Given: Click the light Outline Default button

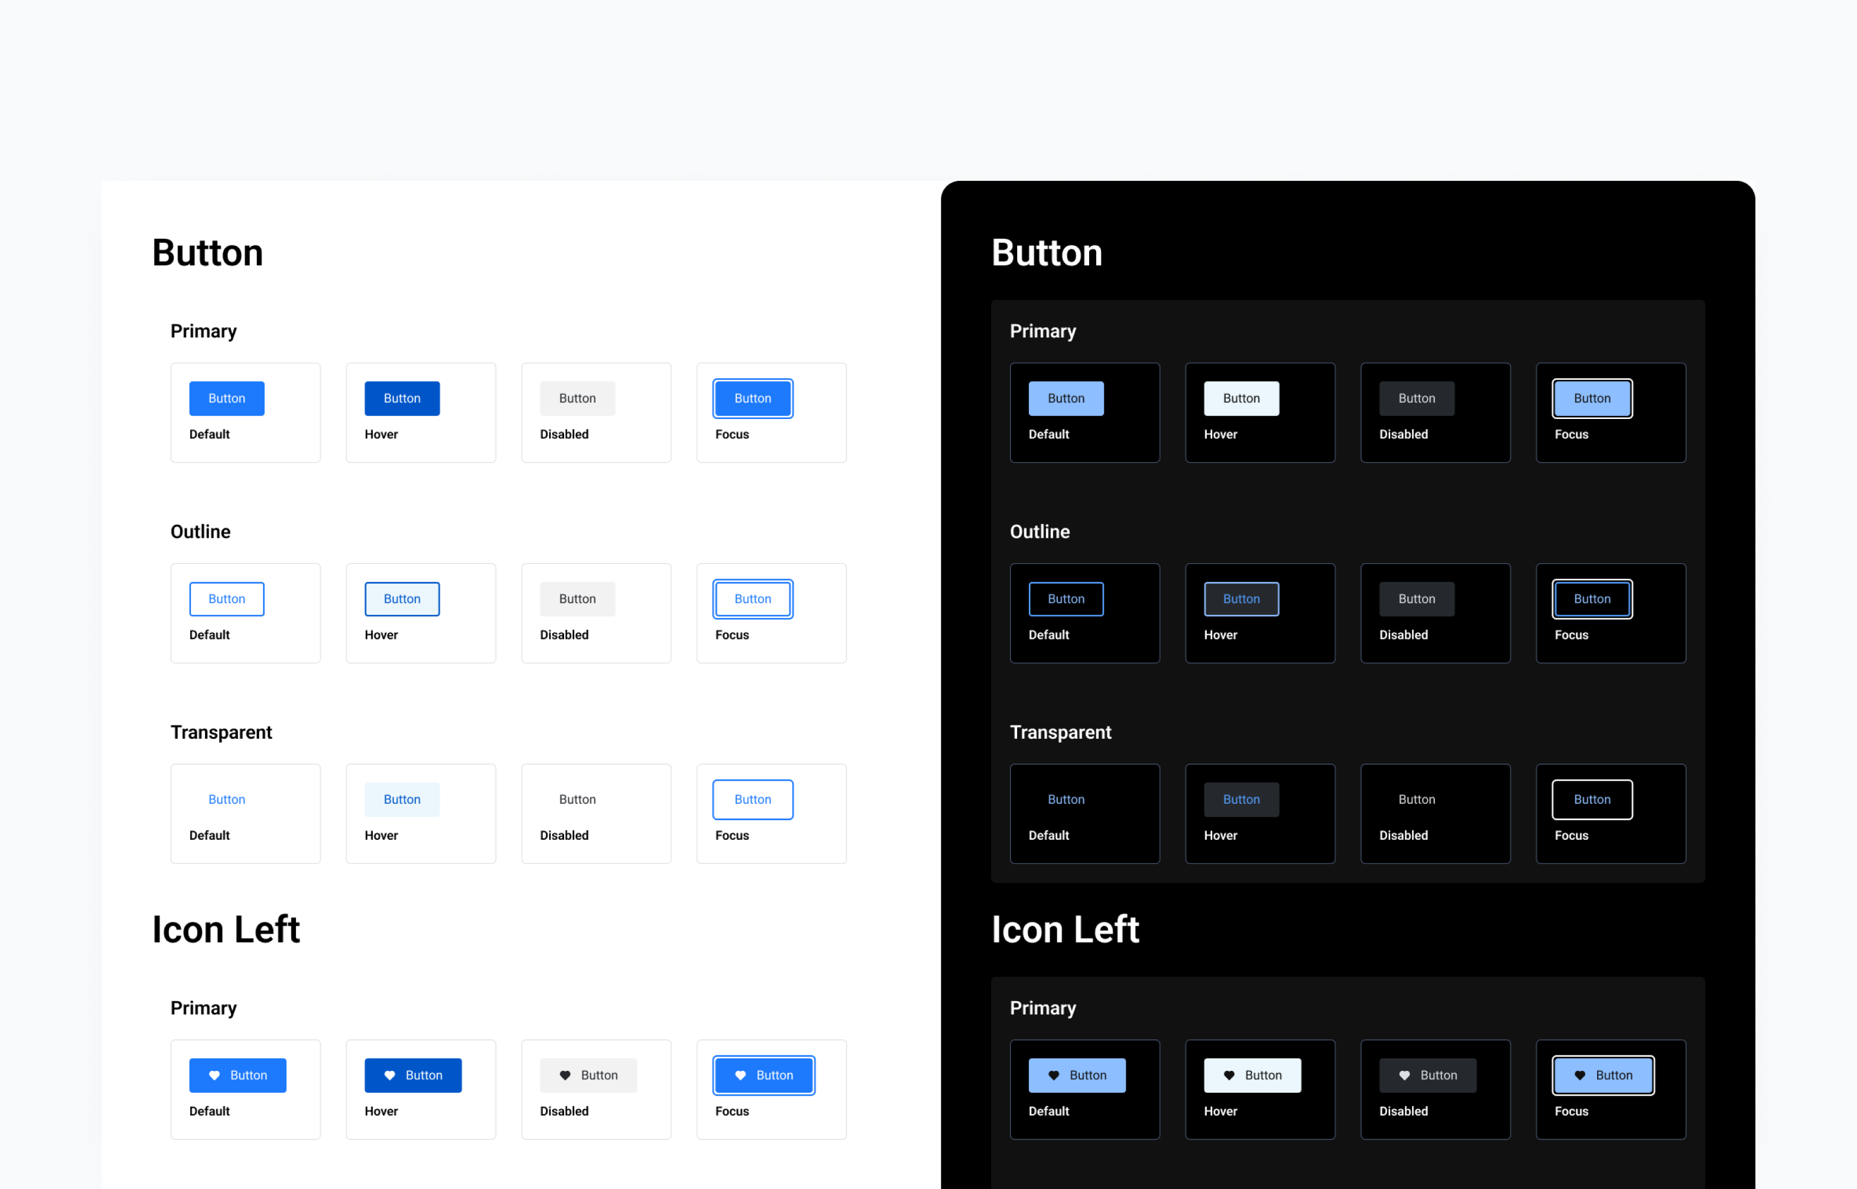Looking at the screenshot, I should [x=227, y=599].
